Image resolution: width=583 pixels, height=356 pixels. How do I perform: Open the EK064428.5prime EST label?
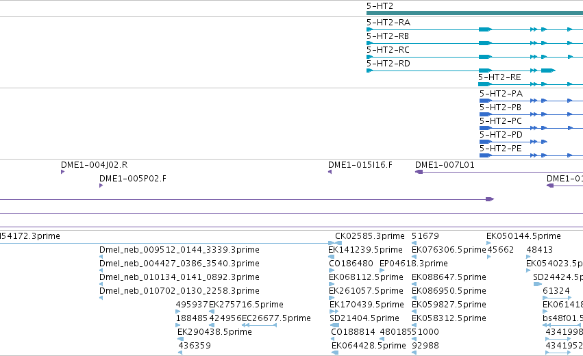pyautogui.click(x=369, y=346)
